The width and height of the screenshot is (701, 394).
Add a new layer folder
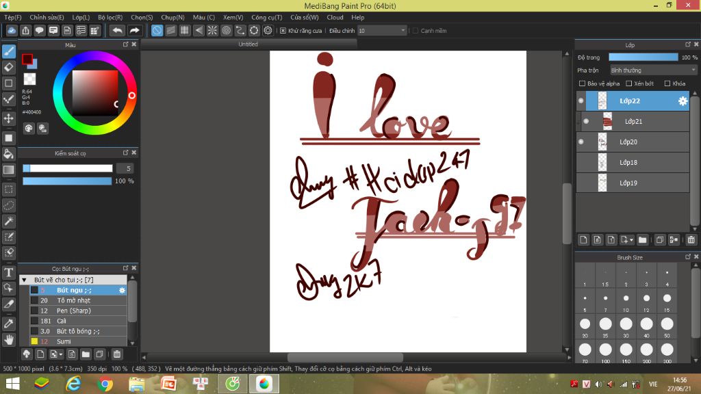coord(642,240)
